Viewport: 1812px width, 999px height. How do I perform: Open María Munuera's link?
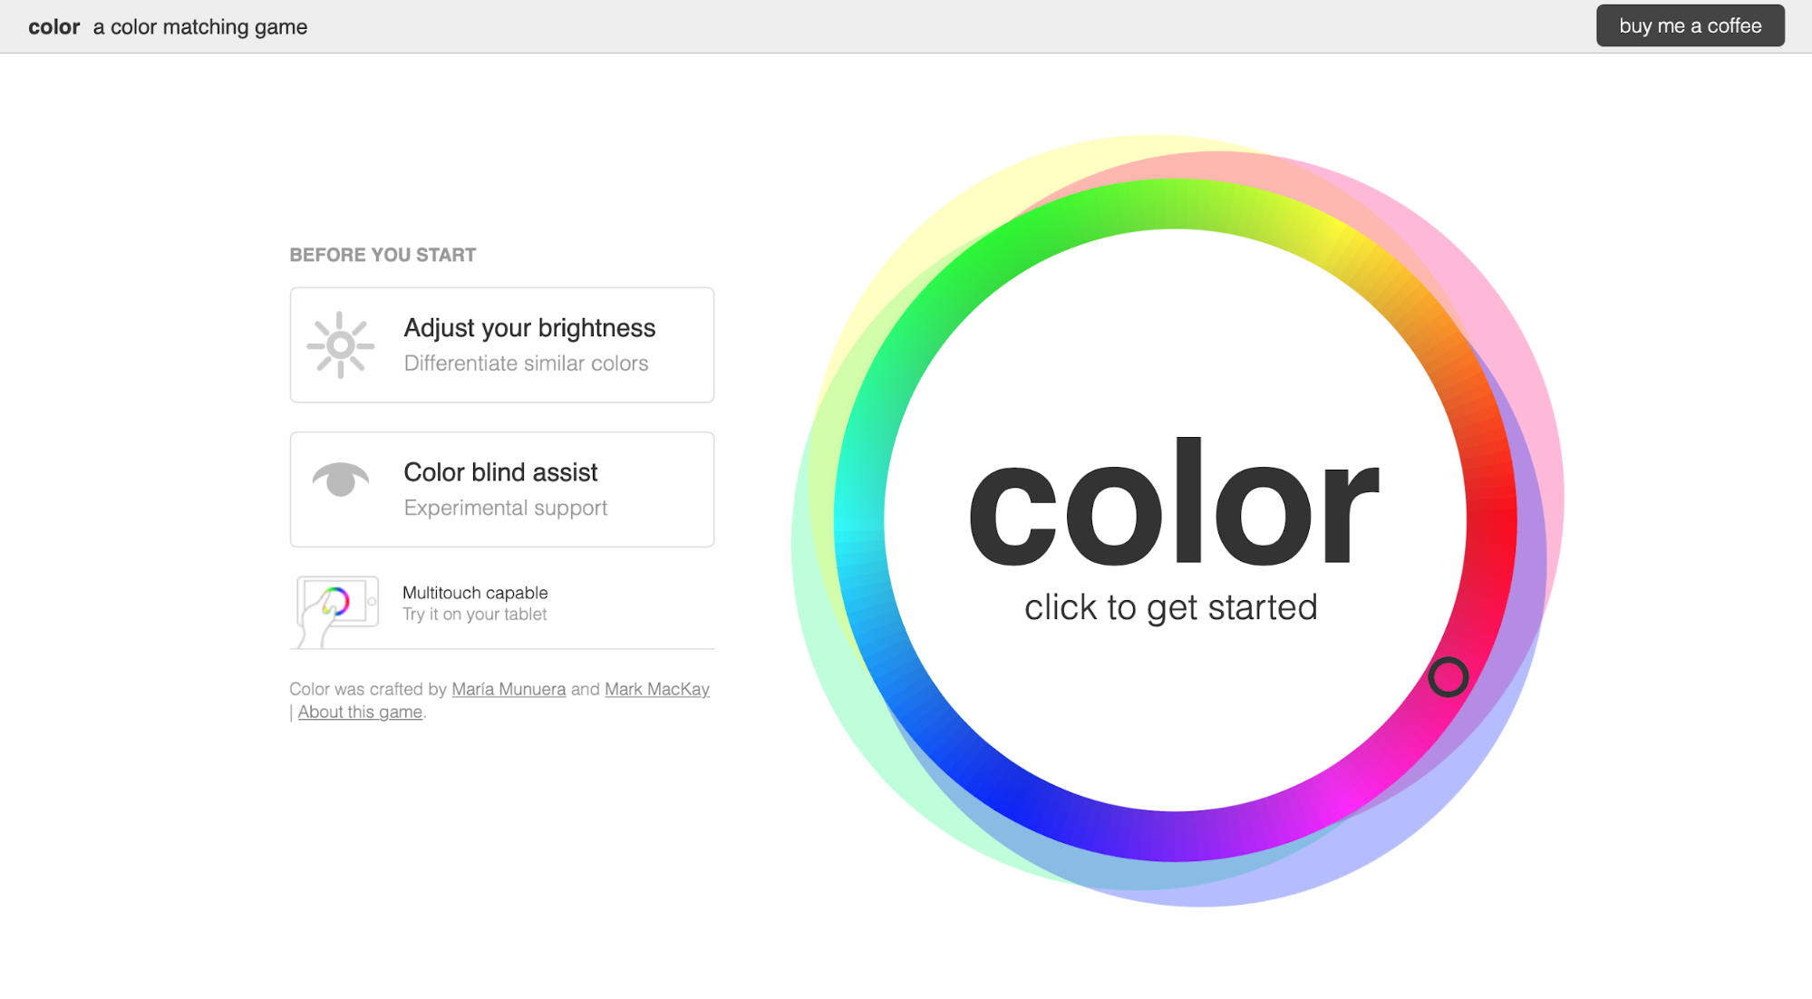pos(509,689)
